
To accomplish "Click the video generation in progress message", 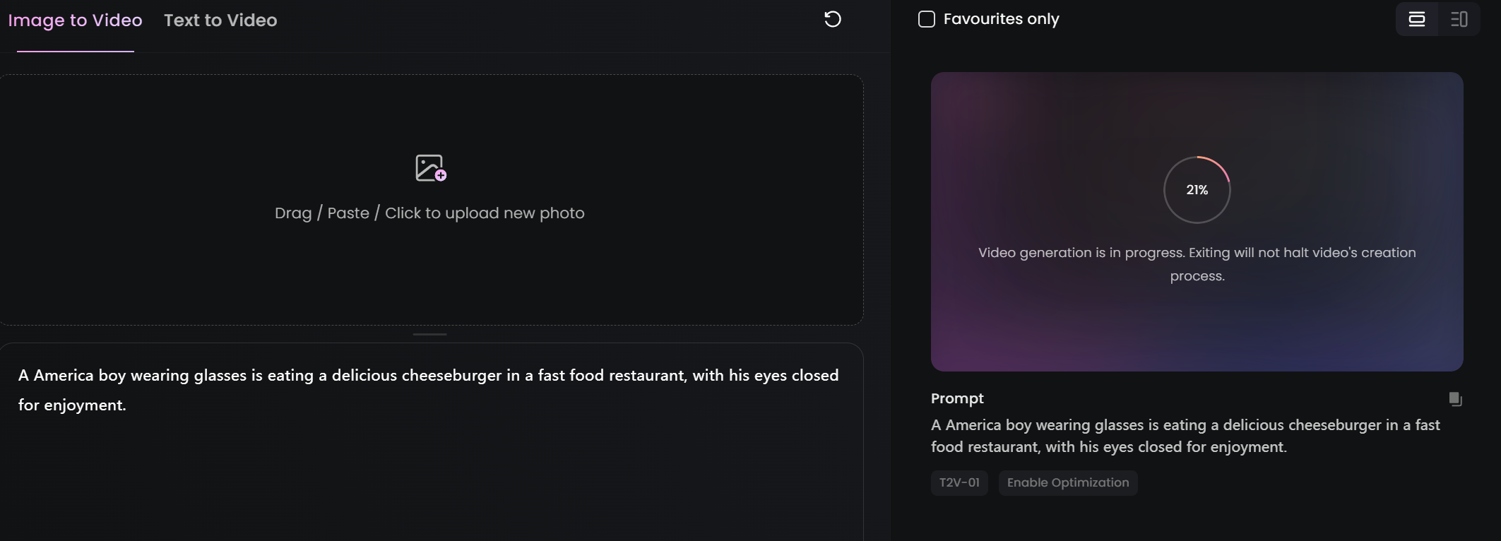I will coord(1197,264).
